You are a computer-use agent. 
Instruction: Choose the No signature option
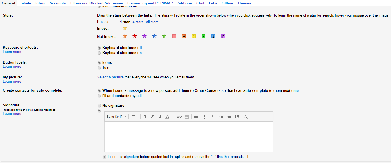(99, 105)
